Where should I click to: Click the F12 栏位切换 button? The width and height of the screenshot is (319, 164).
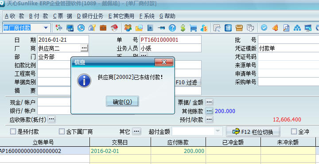[253, 132]
